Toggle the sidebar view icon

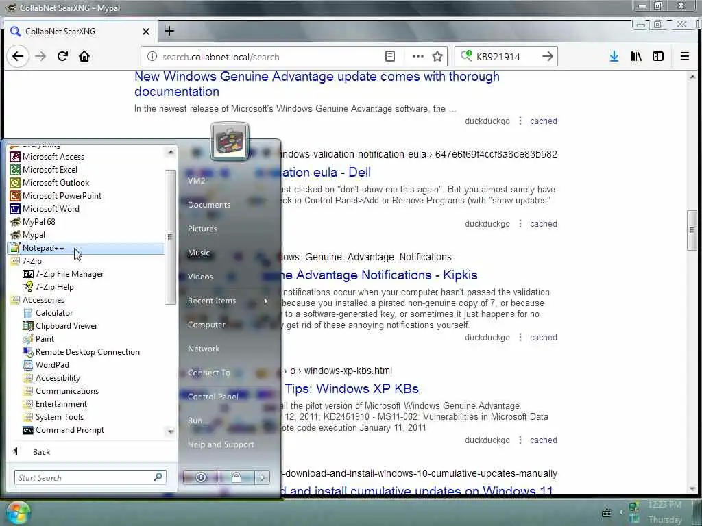(658, 56)
